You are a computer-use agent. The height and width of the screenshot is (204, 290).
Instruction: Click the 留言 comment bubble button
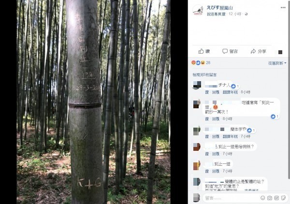[230, 51]
